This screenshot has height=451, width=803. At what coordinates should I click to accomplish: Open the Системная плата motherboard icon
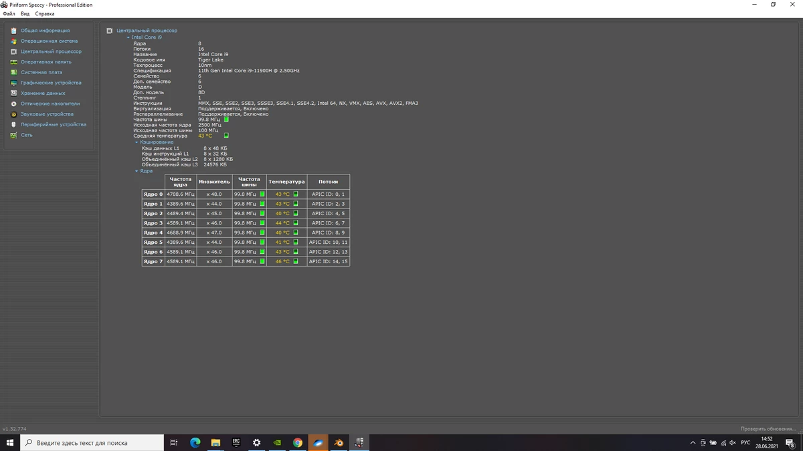(x=13, y=72)
